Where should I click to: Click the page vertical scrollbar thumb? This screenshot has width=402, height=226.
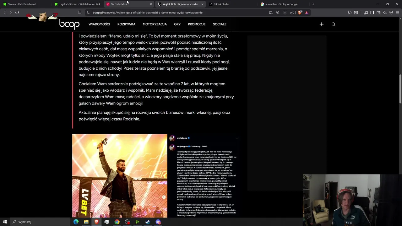click(x=400, y=89)
